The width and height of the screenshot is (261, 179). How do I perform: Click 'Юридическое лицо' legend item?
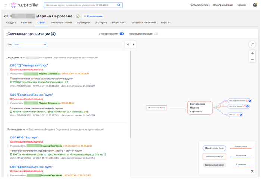[214, 148]
